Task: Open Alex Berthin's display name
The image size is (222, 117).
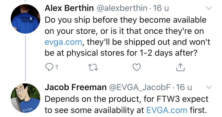Action: pos(69,9)
